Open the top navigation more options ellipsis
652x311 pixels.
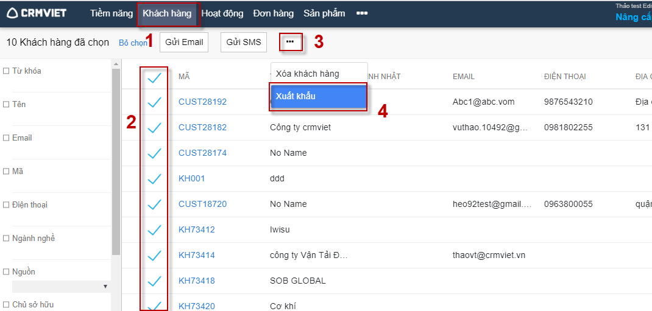362,13
